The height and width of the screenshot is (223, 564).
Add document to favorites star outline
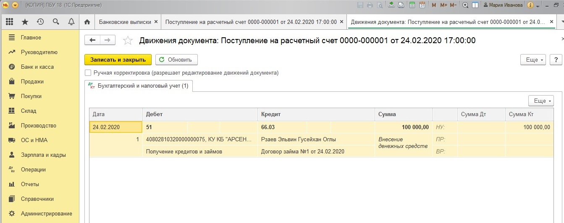(x=128, y=40)
